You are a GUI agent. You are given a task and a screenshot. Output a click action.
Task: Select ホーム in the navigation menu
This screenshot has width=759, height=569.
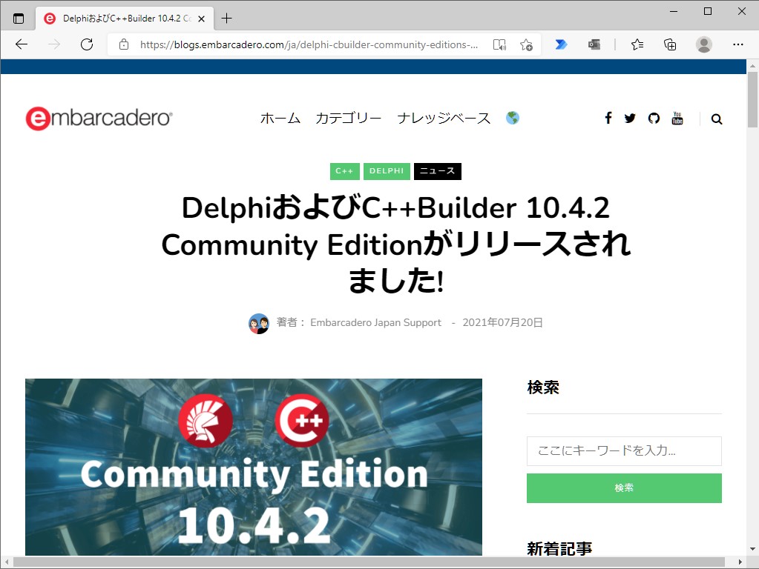point(280,118)
